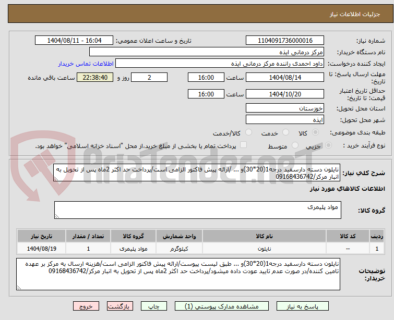Click the واحد شمارش column header
Screen dimensions: 394x320
[179, 236]
